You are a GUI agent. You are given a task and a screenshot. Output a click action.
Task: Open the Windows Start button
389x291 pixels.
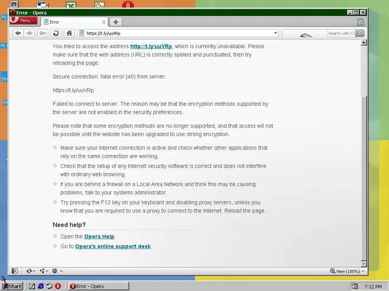(x=12, y=286)
